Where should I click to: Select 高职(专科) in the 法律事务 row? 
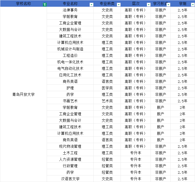pyautogui.click(x=136, y=10)
